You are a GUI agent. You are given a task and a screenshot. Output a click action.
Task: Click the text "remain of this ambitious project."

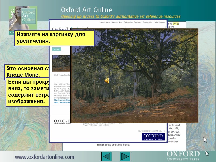click(x=113, y=145)
